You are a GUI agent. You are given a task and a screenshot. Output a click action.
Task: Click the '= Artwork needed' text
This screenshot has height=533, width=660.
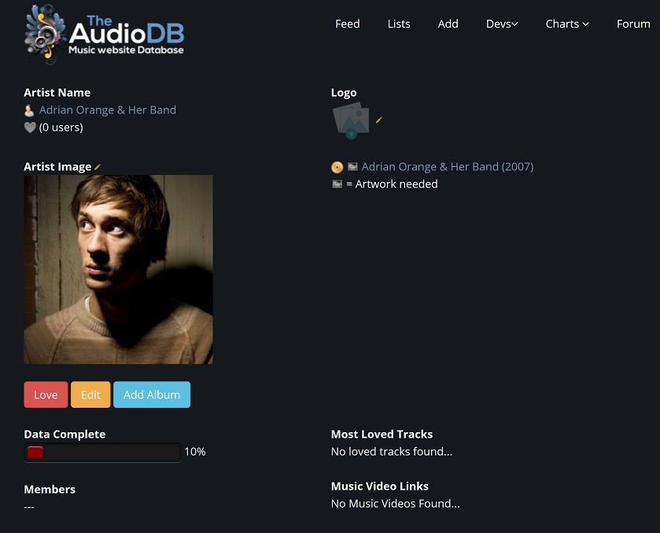coord(392,184)
